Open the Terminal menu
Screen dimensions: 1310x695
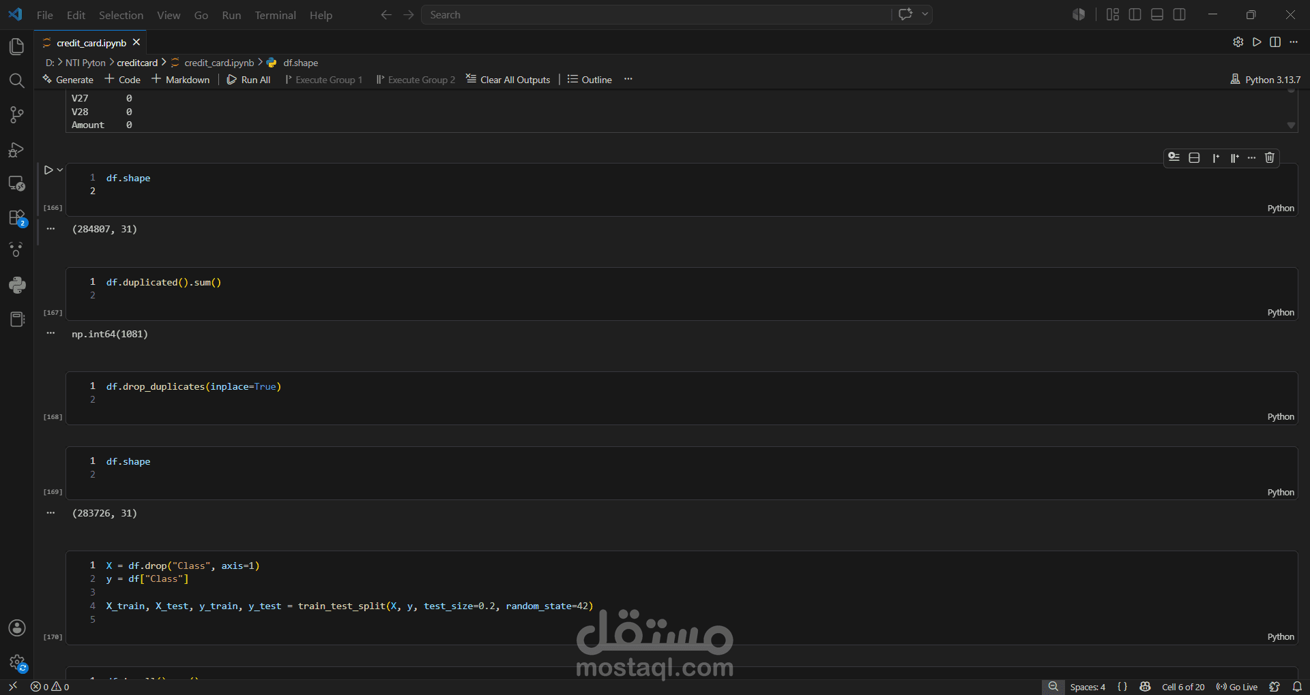pyautogui.click(x=276, y=15)
